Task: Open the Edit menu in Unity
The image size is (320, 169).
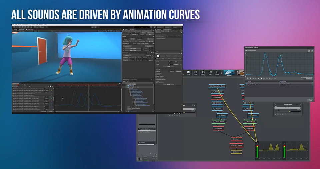Action: [x=16, y=25]
